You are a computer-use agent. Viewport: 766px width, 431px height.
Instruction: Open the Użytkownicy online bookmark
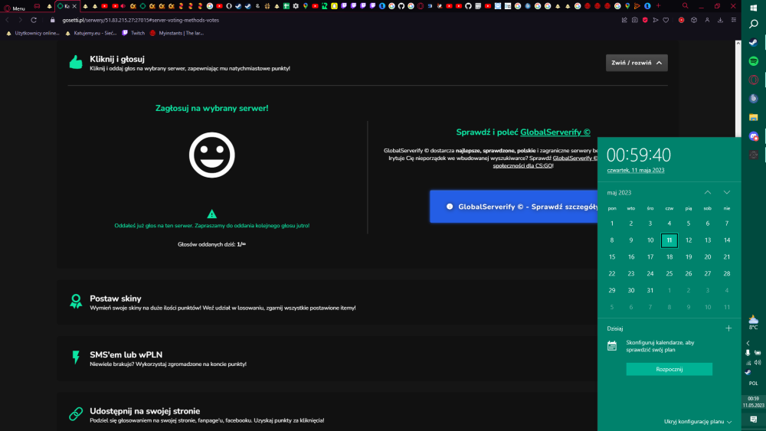click(x=33, y=33)
